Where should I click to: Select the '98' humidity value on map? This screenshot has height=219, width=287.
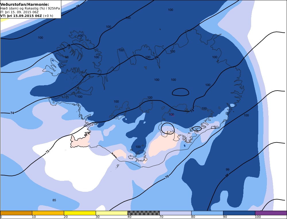(x=67, y=57)
